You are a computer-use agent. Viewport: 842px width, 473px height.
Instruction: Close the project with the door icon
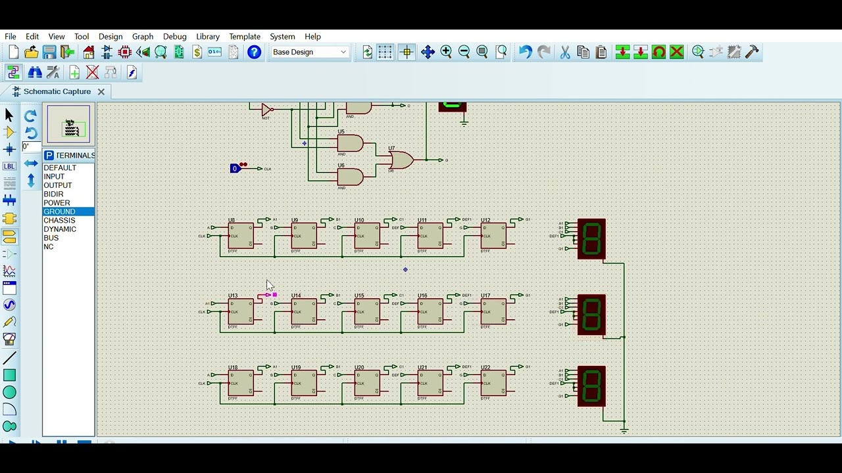(x=67, y=52)
